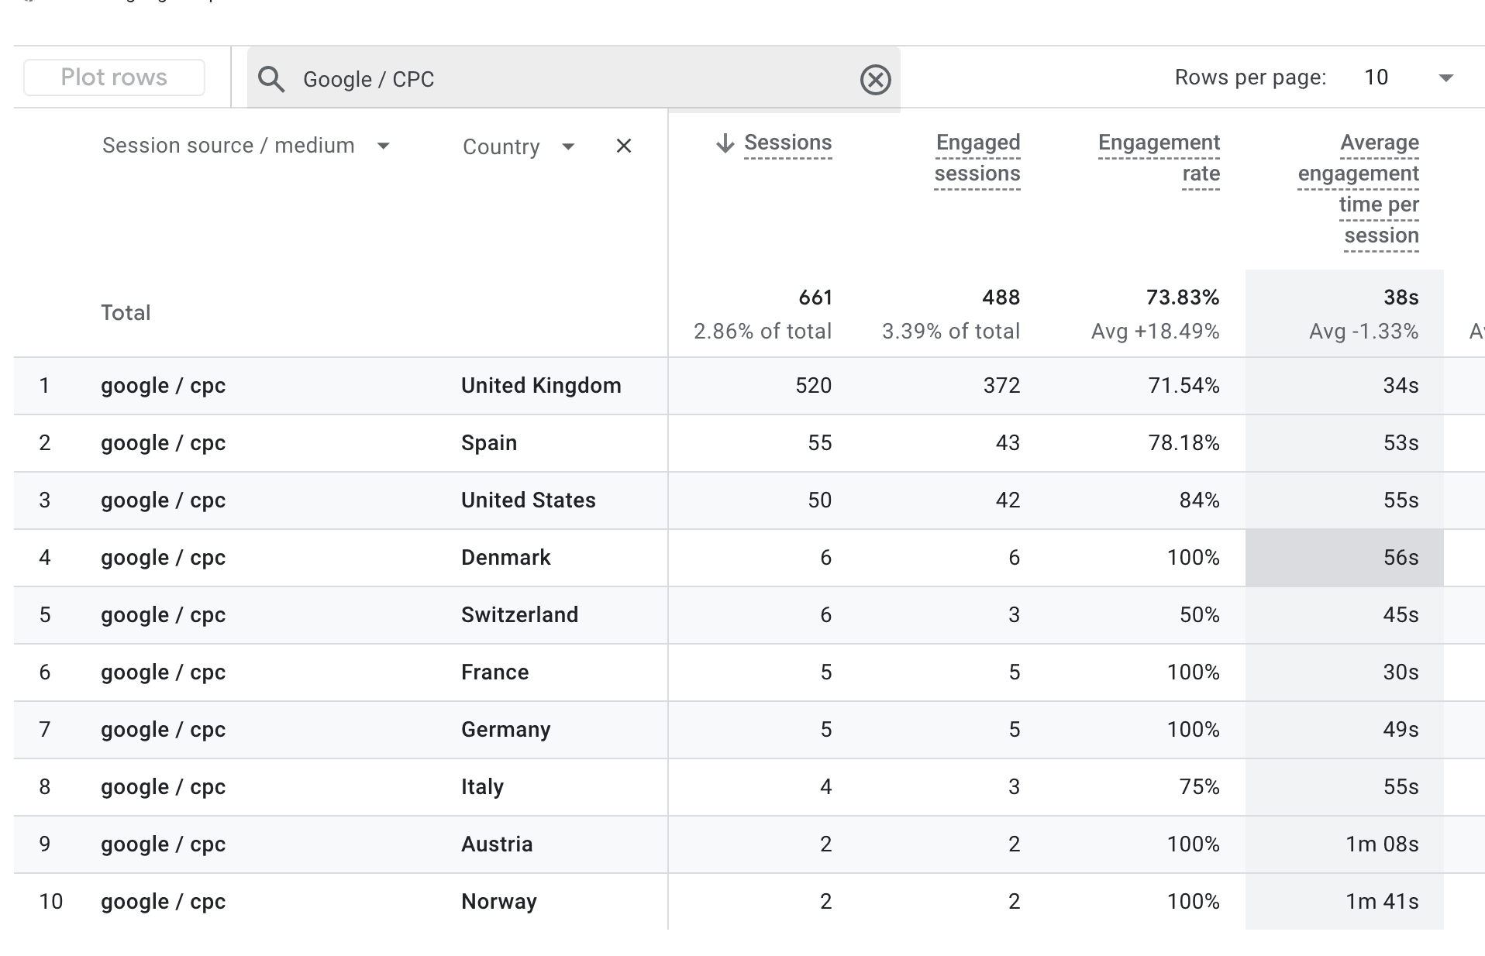Select the United Kingdom row
The image size is (1485, 956).
540,385
